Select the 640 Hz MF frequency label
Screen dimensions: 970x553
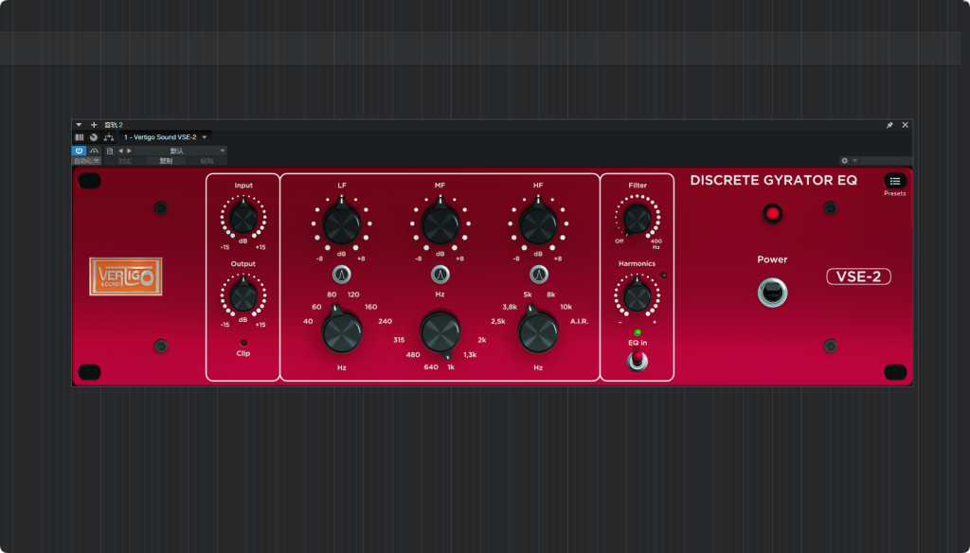tap(431, 366)
